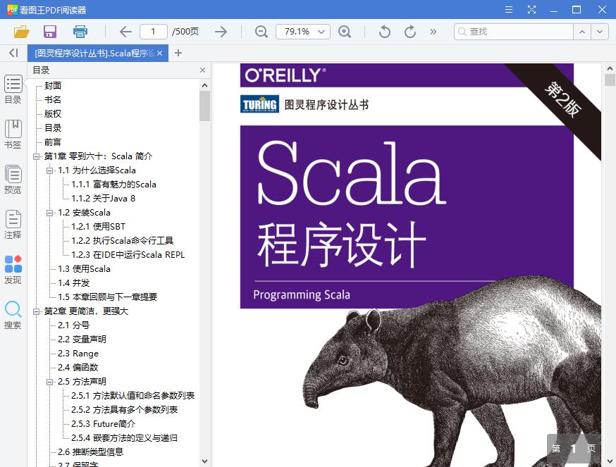The image size is (616, 467).
Task: Toggle fullscreen mode icon in the title bar
Action: coord(531,9)
